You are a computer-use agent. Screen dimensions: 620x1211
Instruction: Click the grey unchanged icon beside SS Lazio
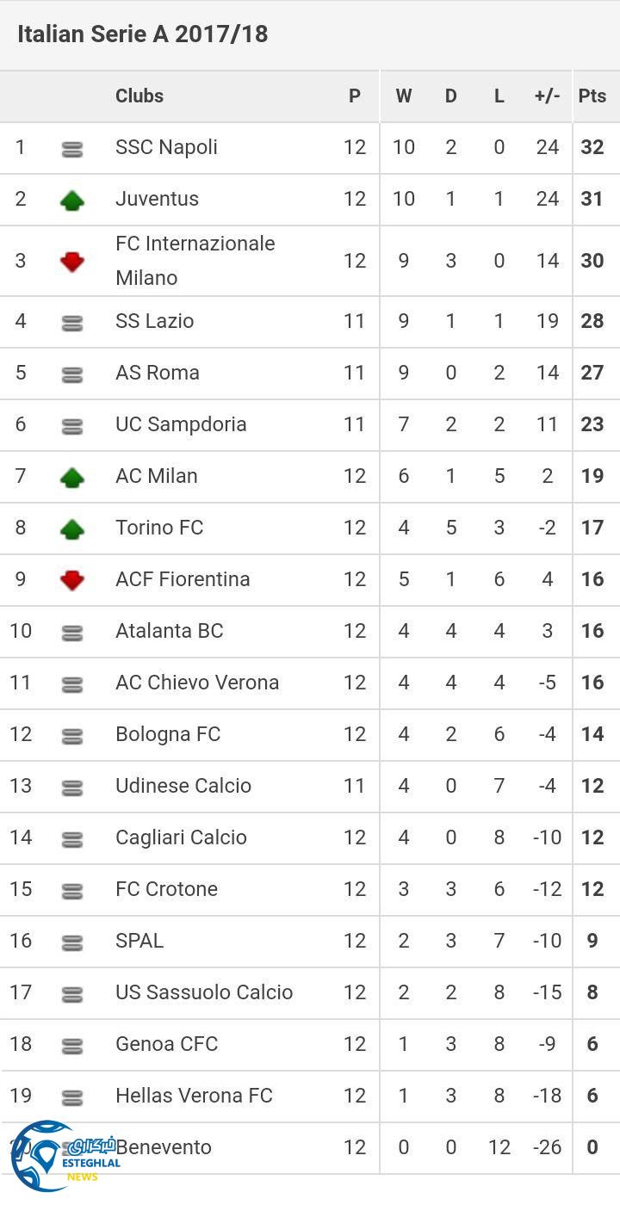tap(72, 323)
